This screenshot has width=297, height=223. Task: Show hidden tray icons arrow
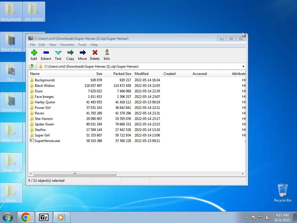point(247,217)
